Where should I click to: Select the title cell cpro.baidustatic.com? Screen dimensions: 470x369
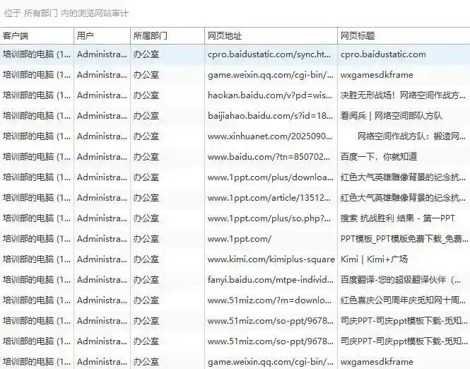click(x=383, y=54)
